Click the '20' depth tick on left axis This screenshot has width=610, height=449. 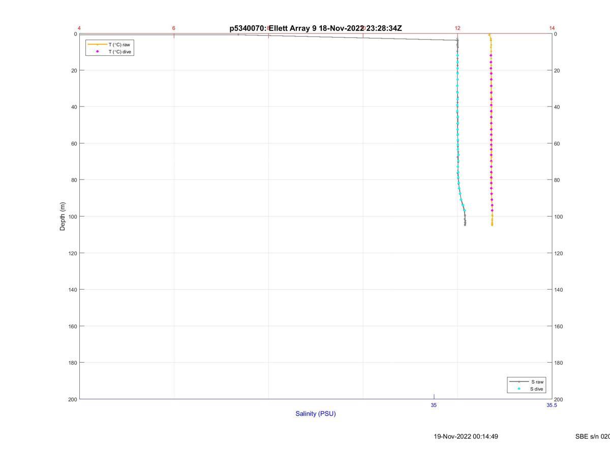[74, 71]
